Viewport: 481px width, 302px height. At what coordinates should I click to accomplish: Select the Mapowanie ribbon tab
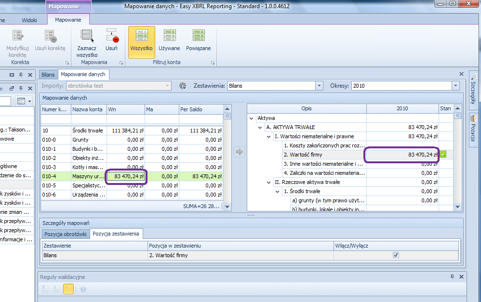tap(68, 20)
